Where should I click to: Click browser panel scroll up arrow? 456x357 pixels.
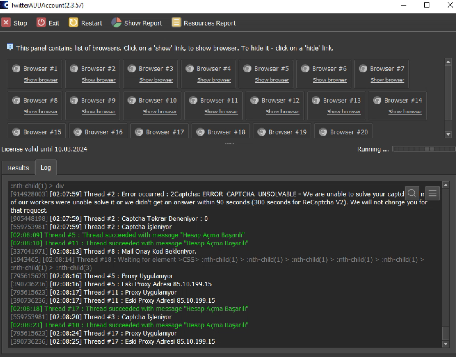(448, 62)
